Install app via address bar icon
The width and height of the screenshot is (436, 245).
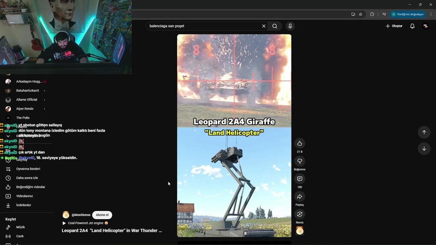[x=353, y=14]
